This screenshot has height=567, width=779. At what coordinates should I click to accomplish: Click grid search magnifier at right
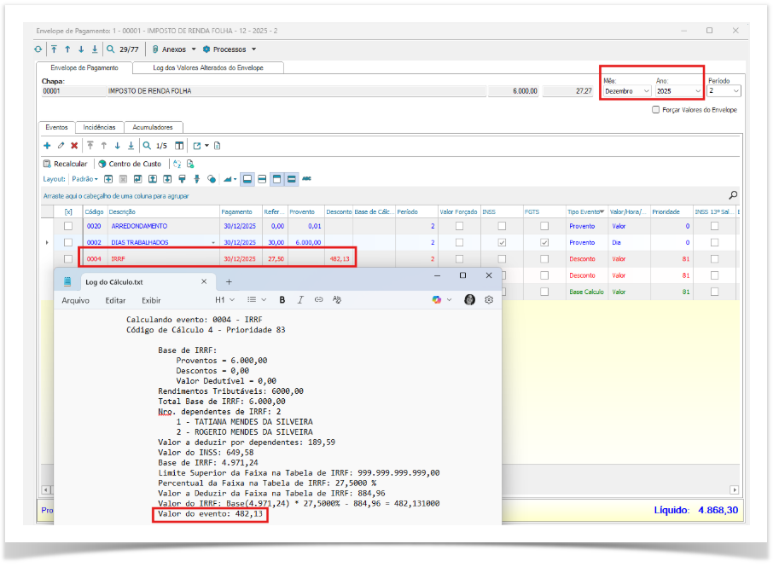(x=733, y=195)
